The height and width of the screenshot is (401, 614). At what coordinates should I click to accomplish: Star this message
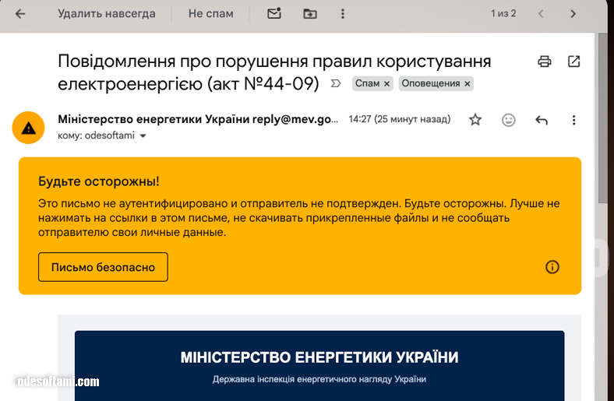point(475,120)
